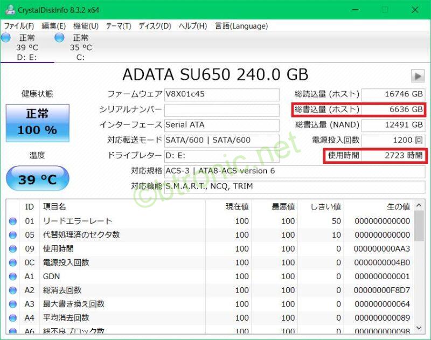Click the interface field Serial ATA
Viewport: 431px width, 340px height.
tap(221, 125)
